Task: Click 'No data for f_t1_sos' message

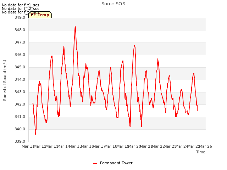Action: click(x=21, y=5)
